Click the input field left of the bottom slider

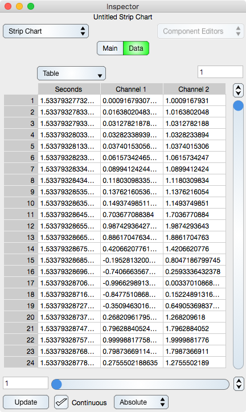[x=26, y=383]
